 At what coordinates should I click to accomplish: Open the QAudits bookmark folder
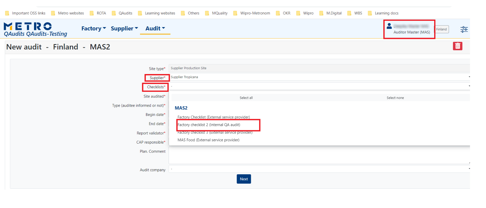click(122, 13)
